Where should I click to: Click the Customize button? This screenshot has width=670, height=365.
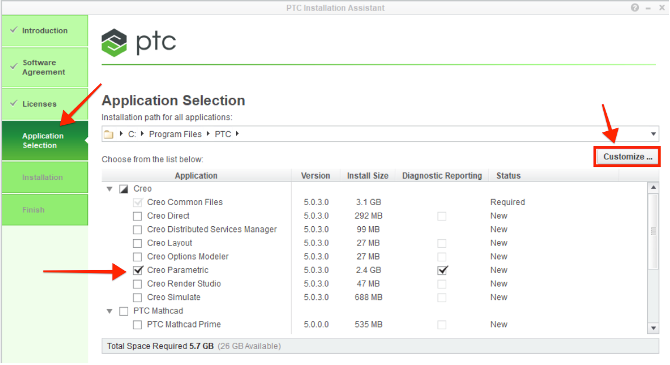click(x=627, y=157)
